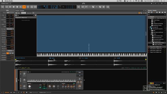This screenshot has width=167, height=94.
Task: Add a new zone group with plus button
Action: 33,13
